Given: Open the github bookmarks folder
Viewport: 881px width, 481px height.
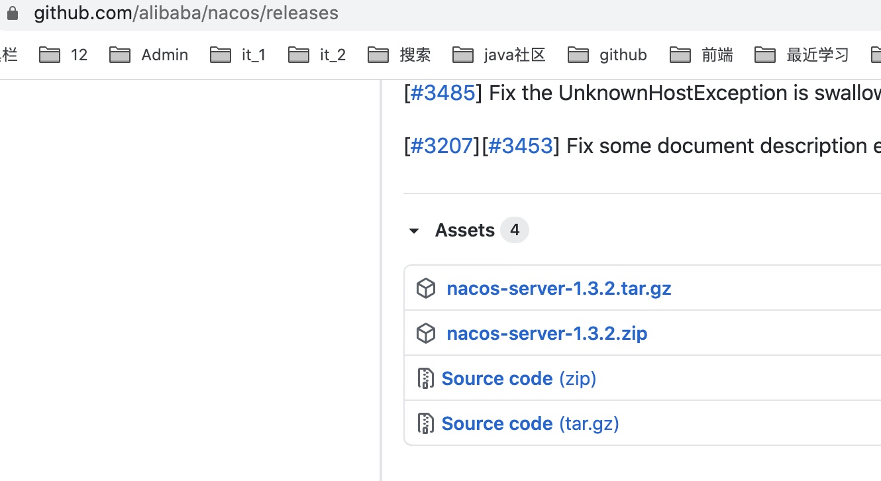Looking at the screenshot, I should [x=607, y=55].
